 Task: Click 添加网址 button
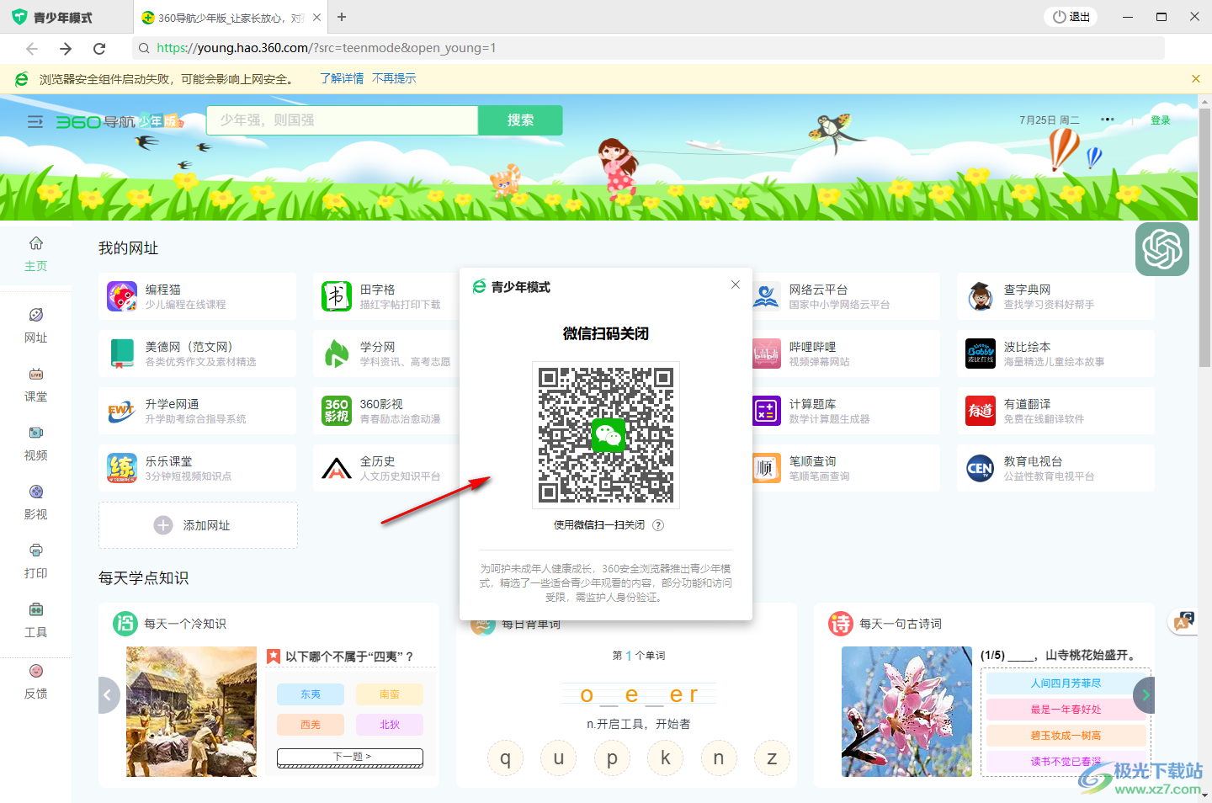click(x=198, y=525)
